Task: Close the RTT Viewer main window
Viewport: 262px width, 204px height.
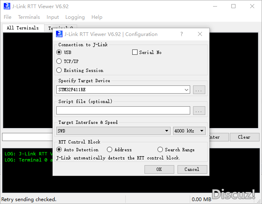Action: (x=252, y=7)
